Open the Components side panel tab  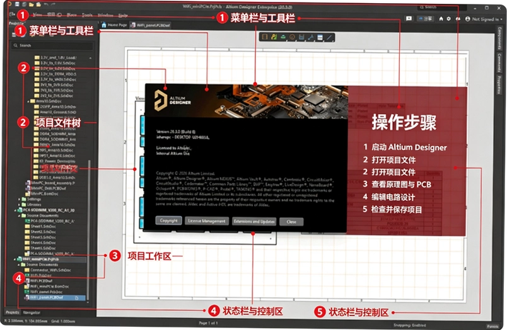pyautogui.click(x=499, y=38)
